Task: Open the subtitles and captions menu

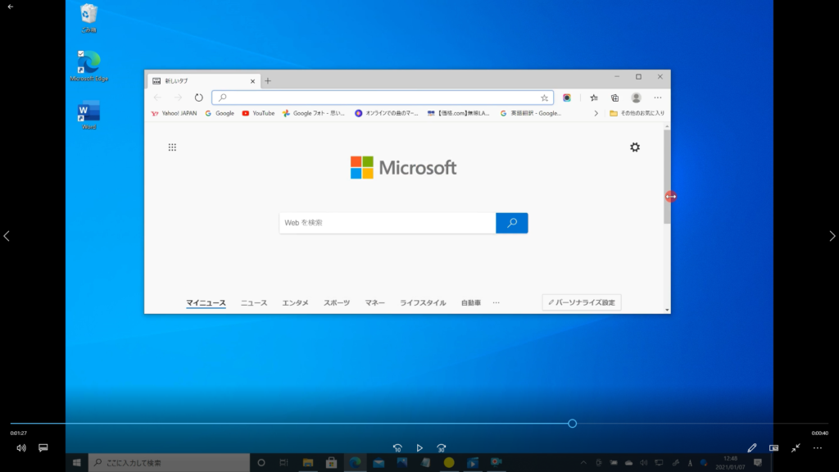Action: click(x=43, y=448)
